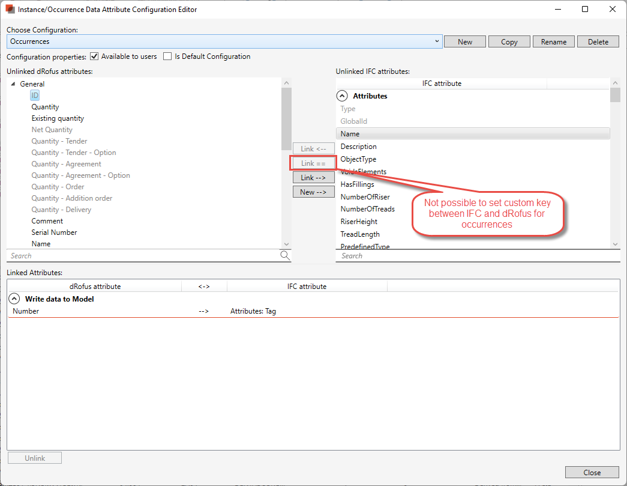This screenshot has width=627, height=486.
Task: Click the Link == button
Action: coord(313,163)
